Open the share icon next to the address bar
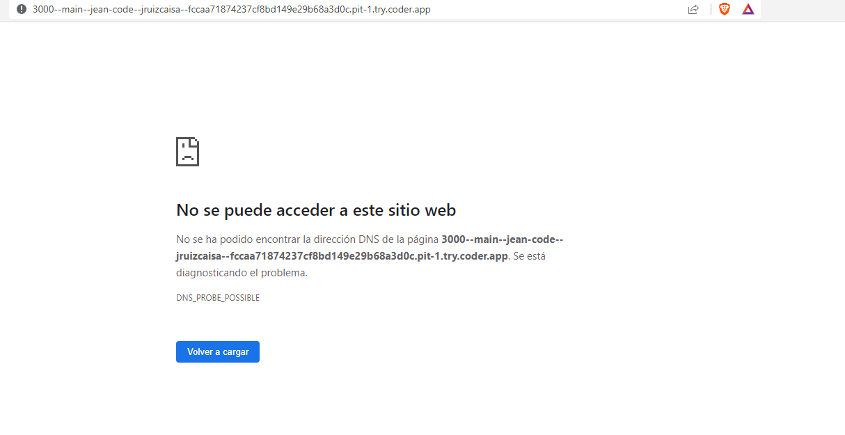The image size is (845, 435). (693, 9)
